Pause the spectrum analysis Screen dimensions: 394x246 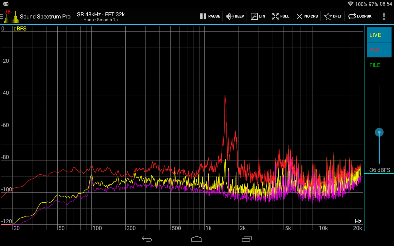pyautogui.click(x=210, y=16)
